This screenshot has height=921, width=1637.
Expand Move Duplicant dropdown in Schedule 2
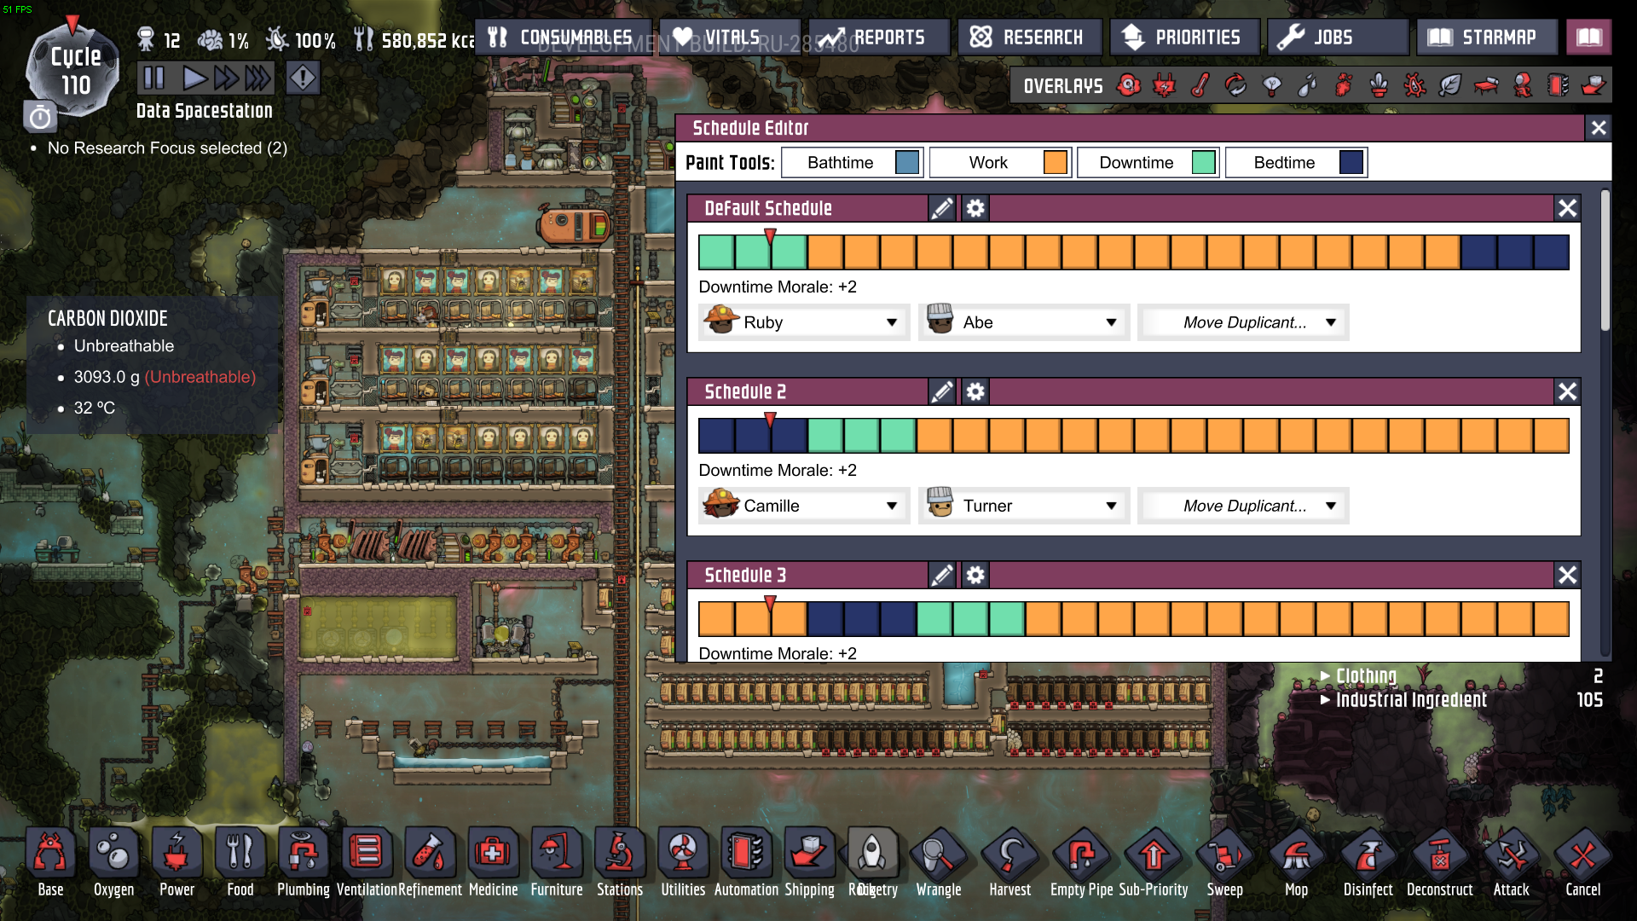(1243, 506)
